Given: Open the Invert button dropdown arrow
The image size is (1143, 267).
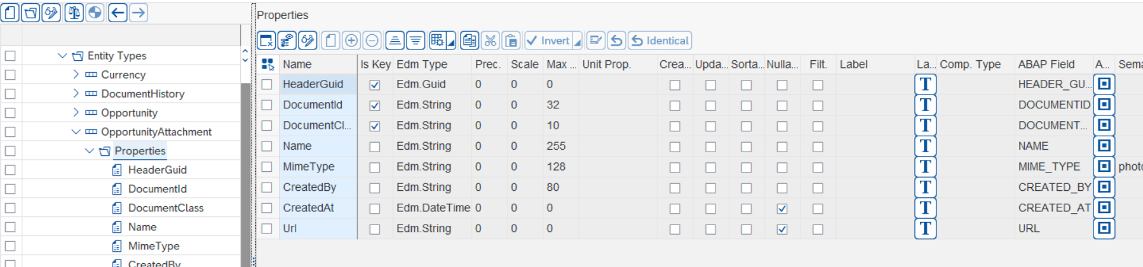Looking at the screenshot, I should click(x=577, y=42).
